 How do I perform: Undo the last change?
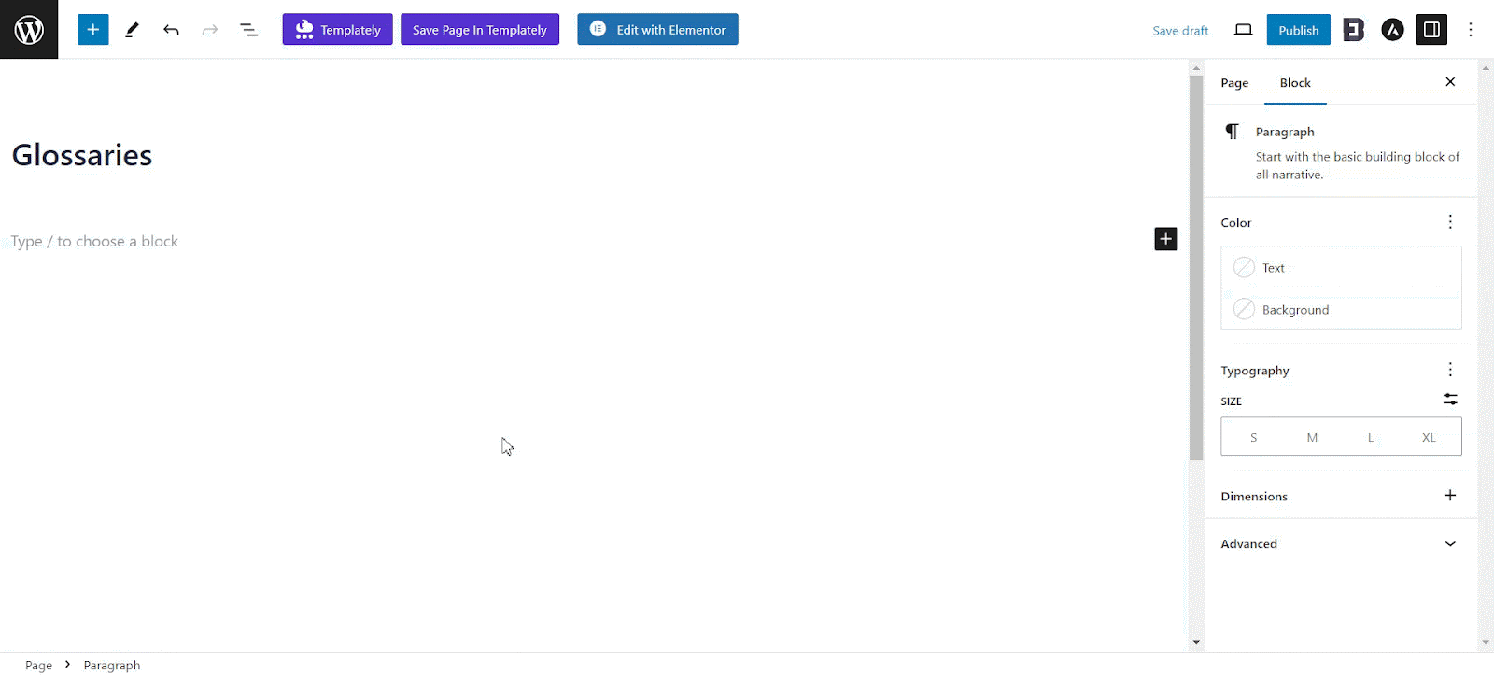[171, 29]
